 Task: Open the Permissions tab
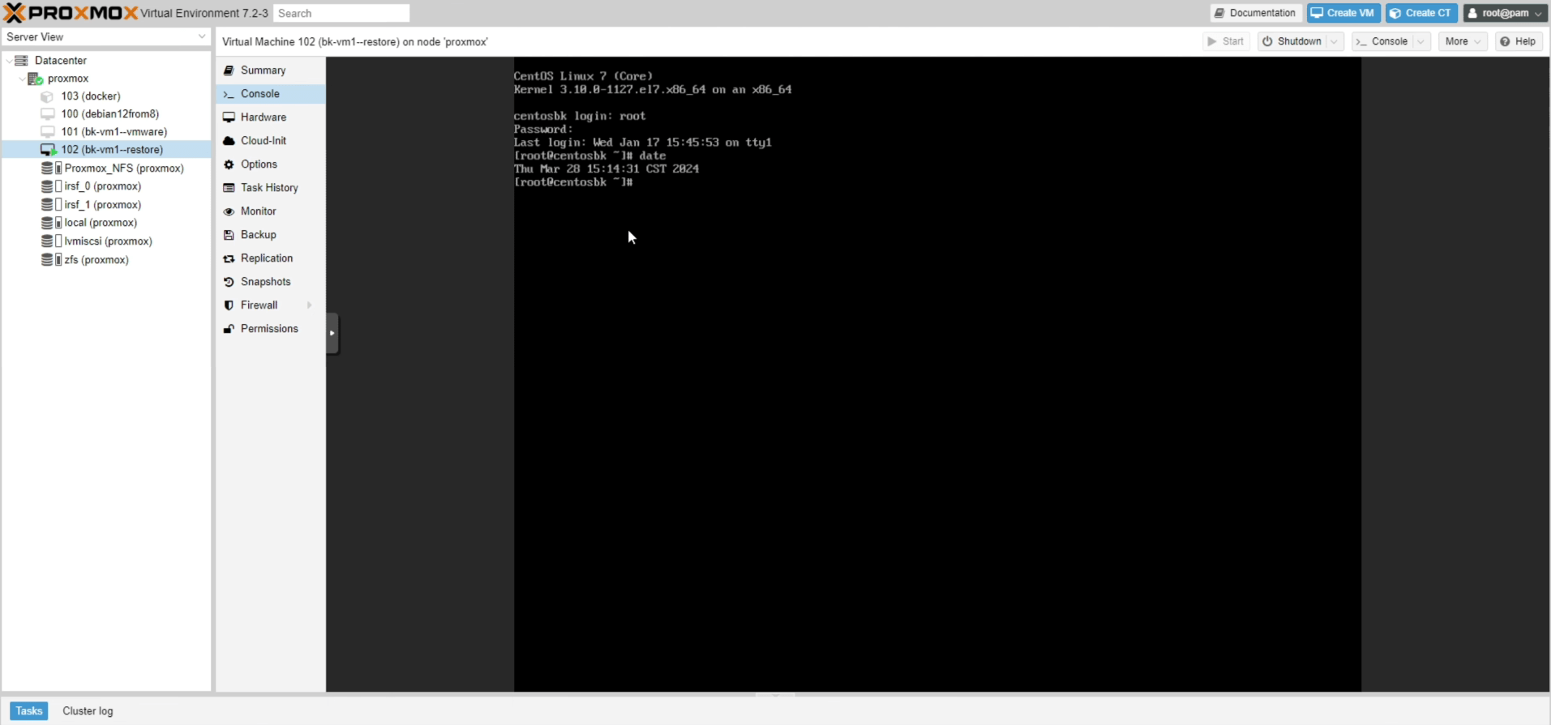point(271,329)
